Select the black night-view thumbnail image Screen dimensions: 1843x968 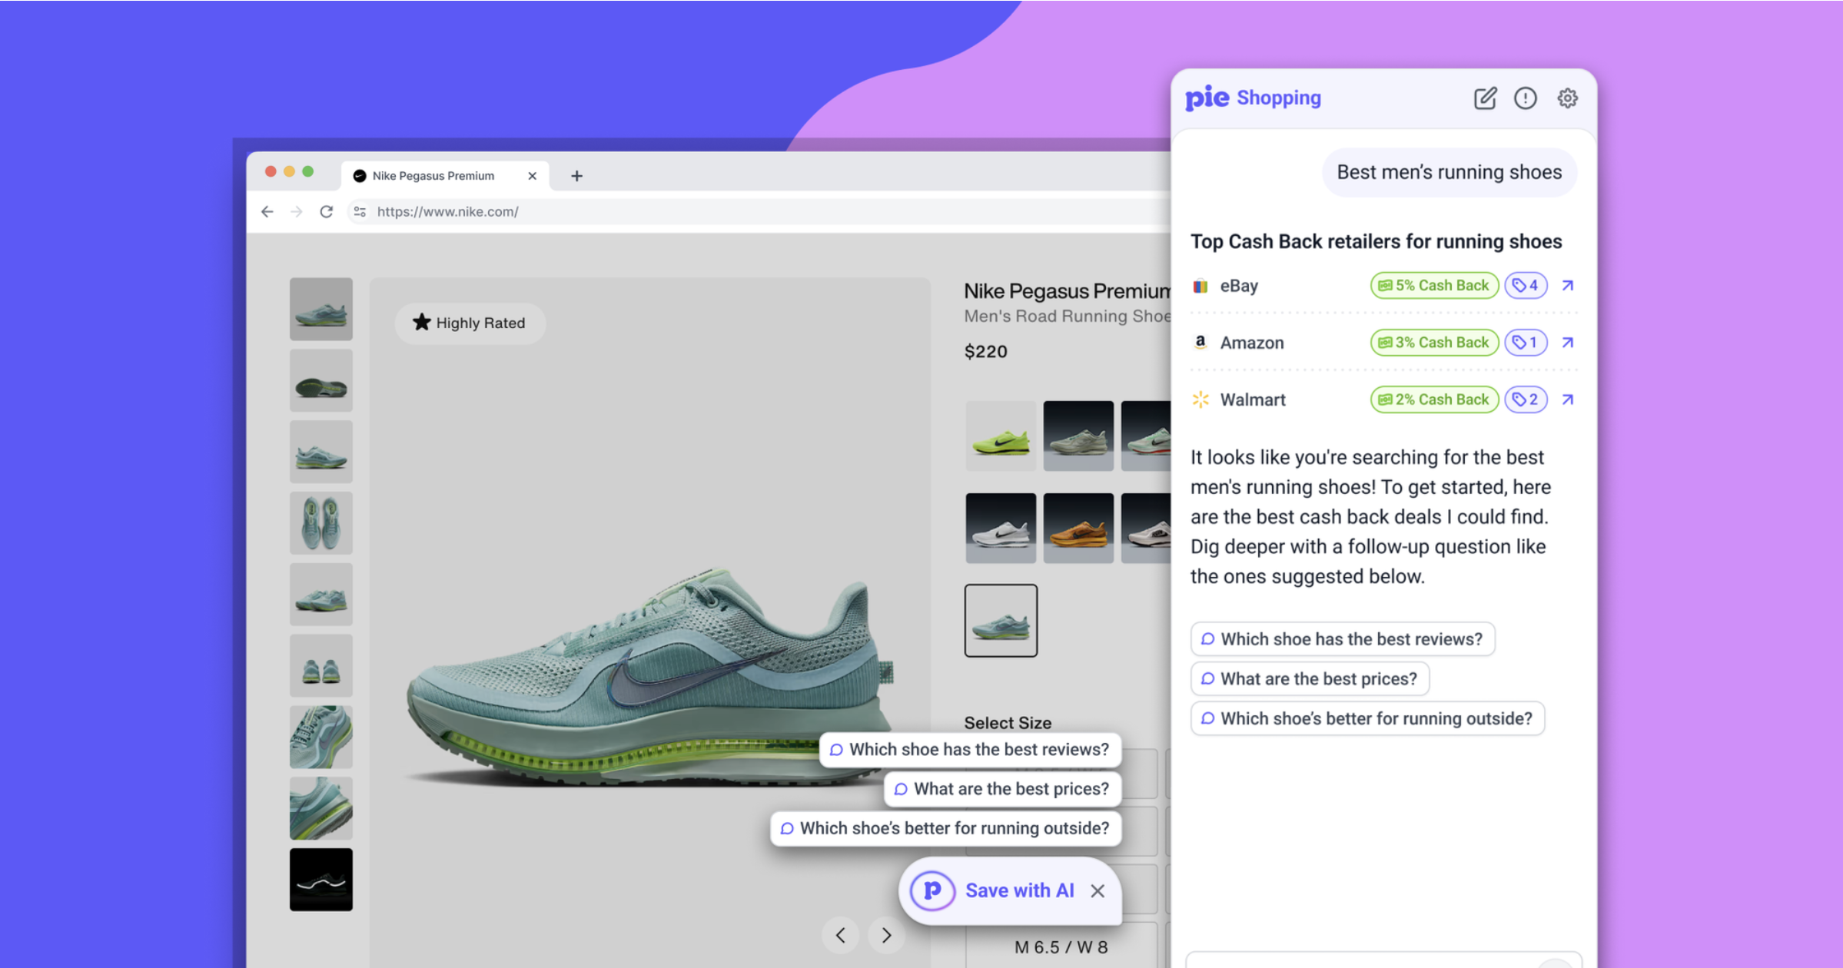[x=321, y=880]
